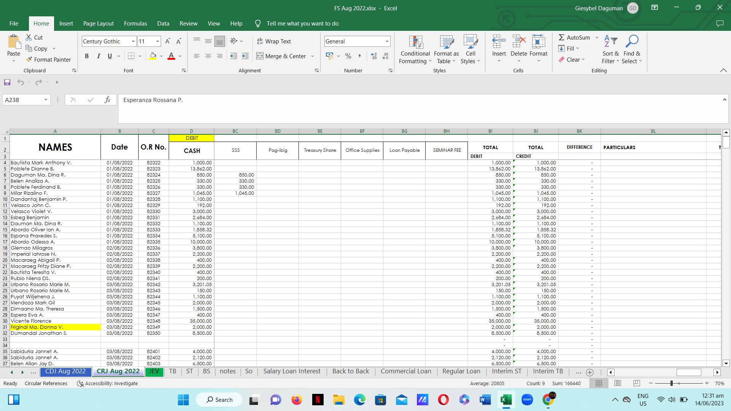Switch to the CDJ Aug 2022 sheet

coord(65,371)
